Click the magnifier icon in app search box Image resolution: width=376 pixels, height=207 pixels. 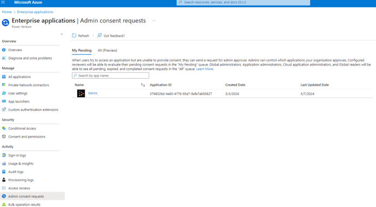(x=75, y=75)
